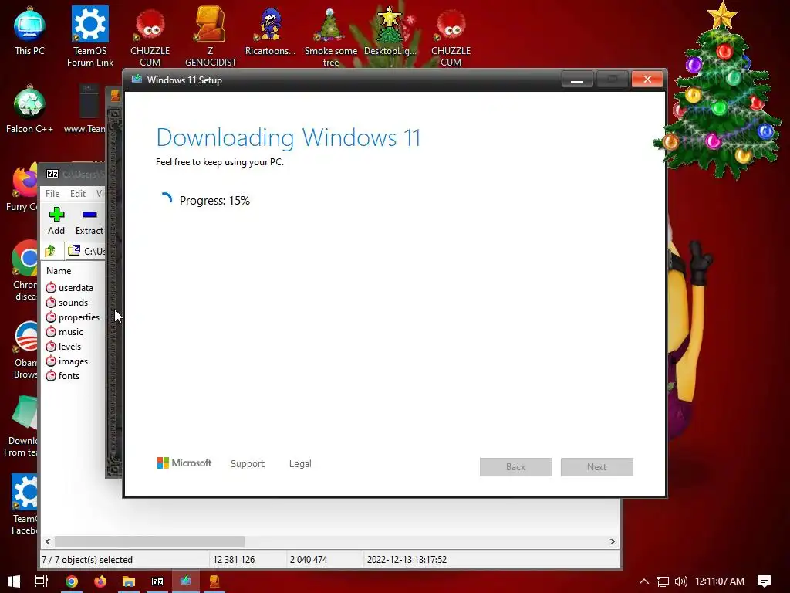Click the '2022-12-13 13:17:52' status date
Viewport: 790px width, 593px height.
(x=407, y=560)
